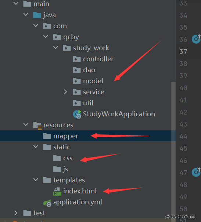201x222 pixels.
Task: Click the com package icon
Action: click(x=47, y=26)
